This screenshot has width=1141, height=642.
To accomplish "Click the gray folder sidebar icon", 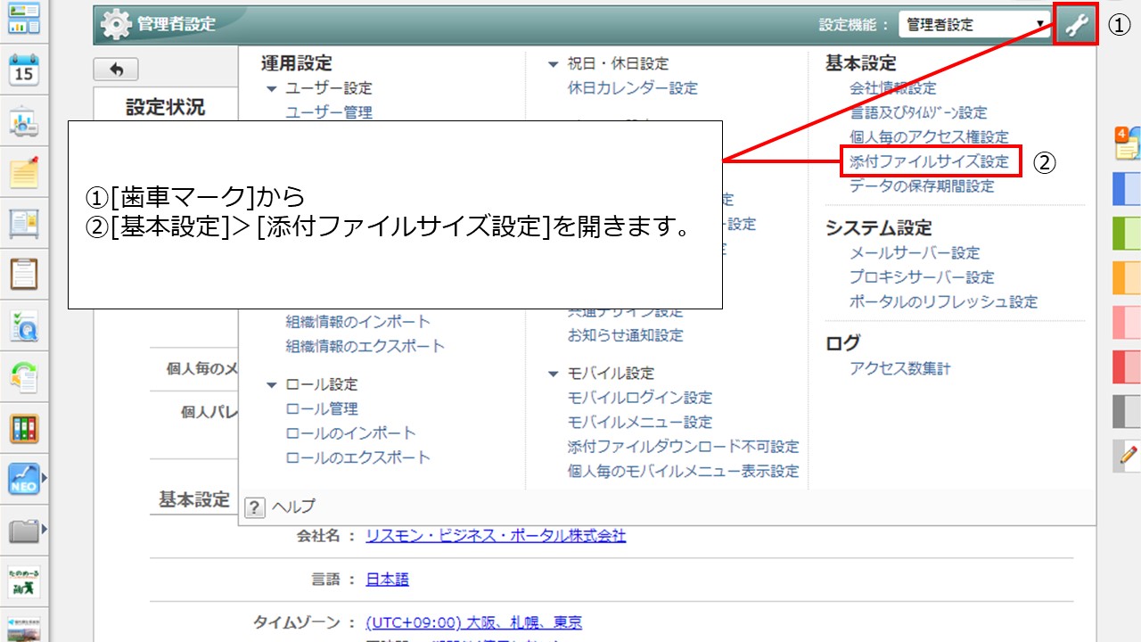I will click(24, 532).
